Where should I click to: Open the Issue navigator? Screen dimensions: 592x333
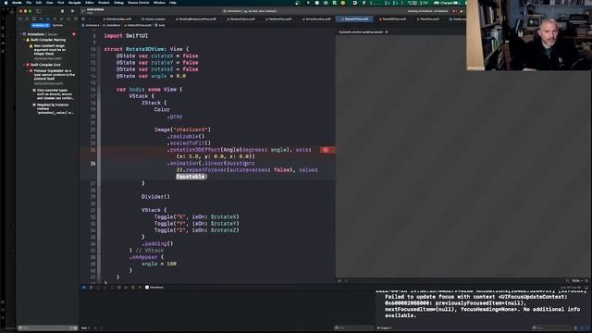pos(47,18)
